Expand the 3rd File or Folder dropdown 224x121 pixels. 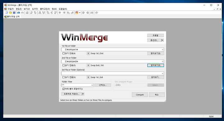[x=162, y=73]
